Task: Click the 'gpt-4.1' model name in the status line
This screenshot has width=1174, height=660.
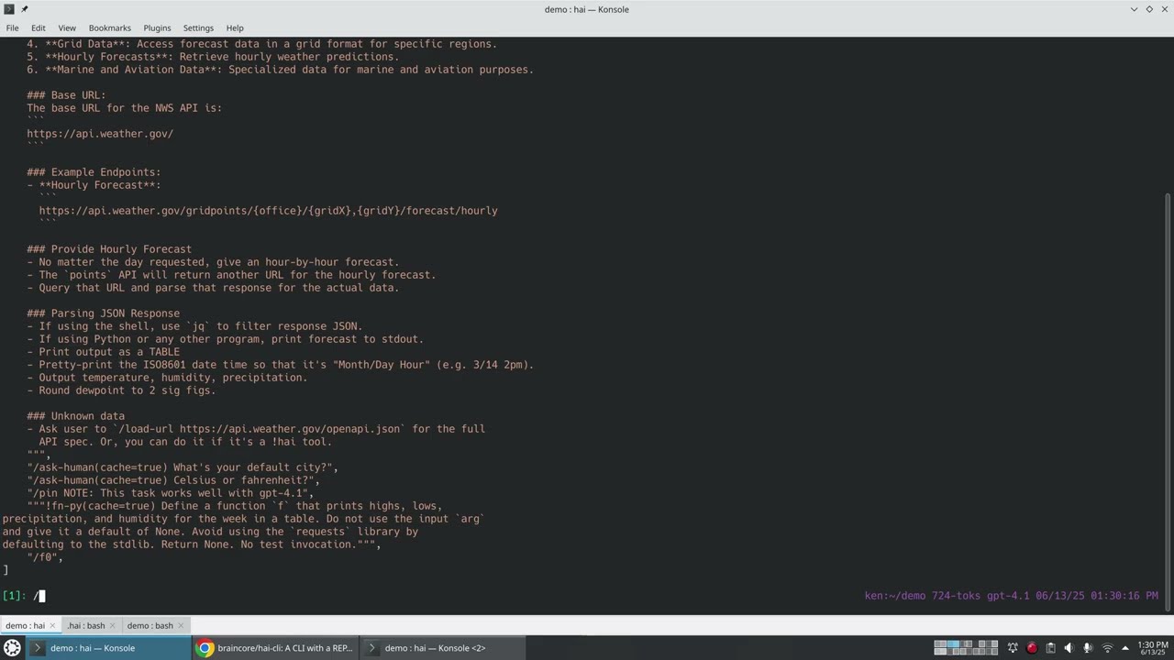Action: coord(1008,596)
